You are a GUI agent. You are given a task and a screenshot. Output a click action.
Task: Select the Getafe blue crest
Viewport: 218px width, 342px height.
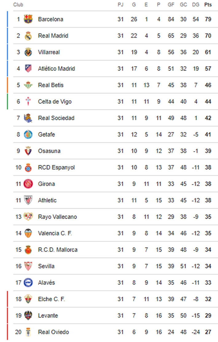pos(28,134)
